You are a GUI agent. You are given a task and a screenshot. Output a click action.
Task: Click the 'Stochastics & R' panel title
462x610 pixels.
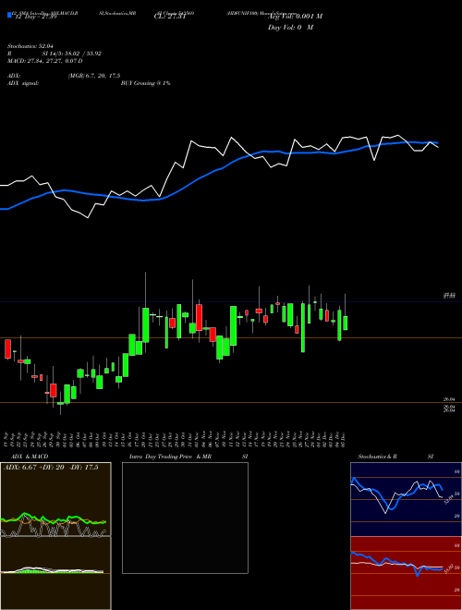pyautogui.click(x=378, y=457)
